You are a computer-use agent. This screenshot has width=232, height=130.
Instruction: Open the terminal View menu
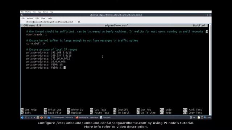[43, 18]
